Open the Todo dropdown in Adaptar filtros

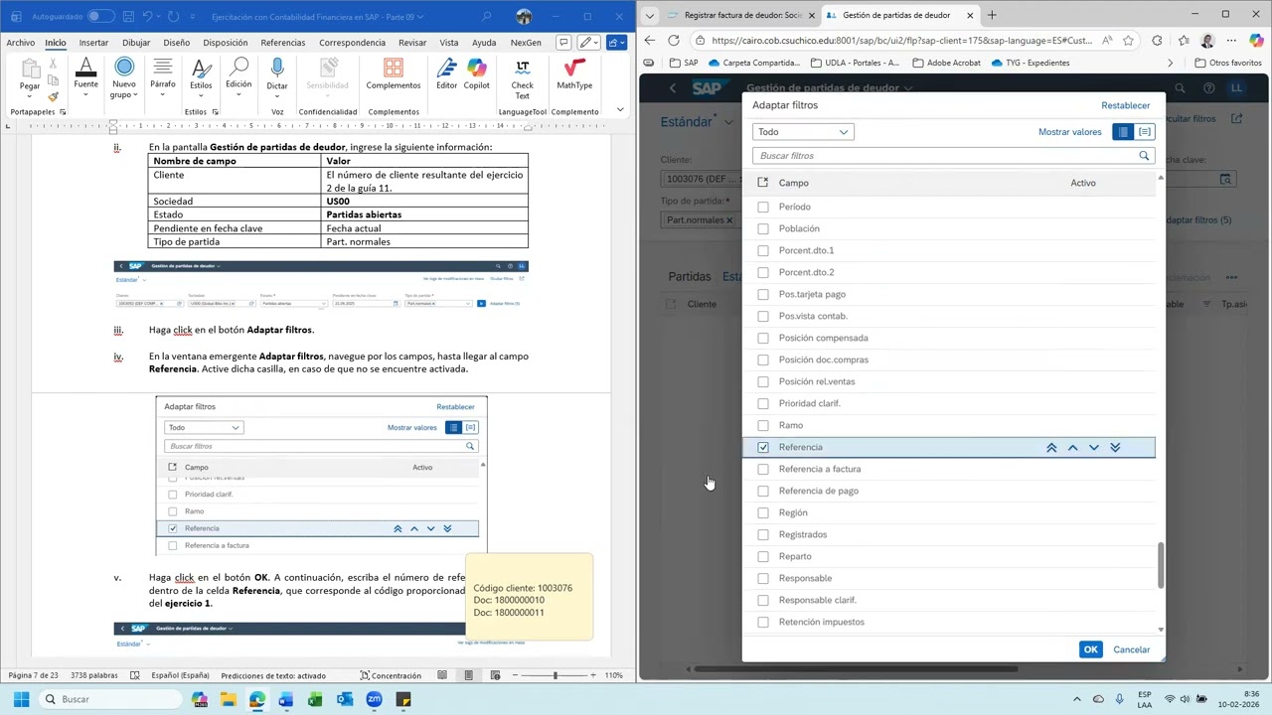pos(803,132)
